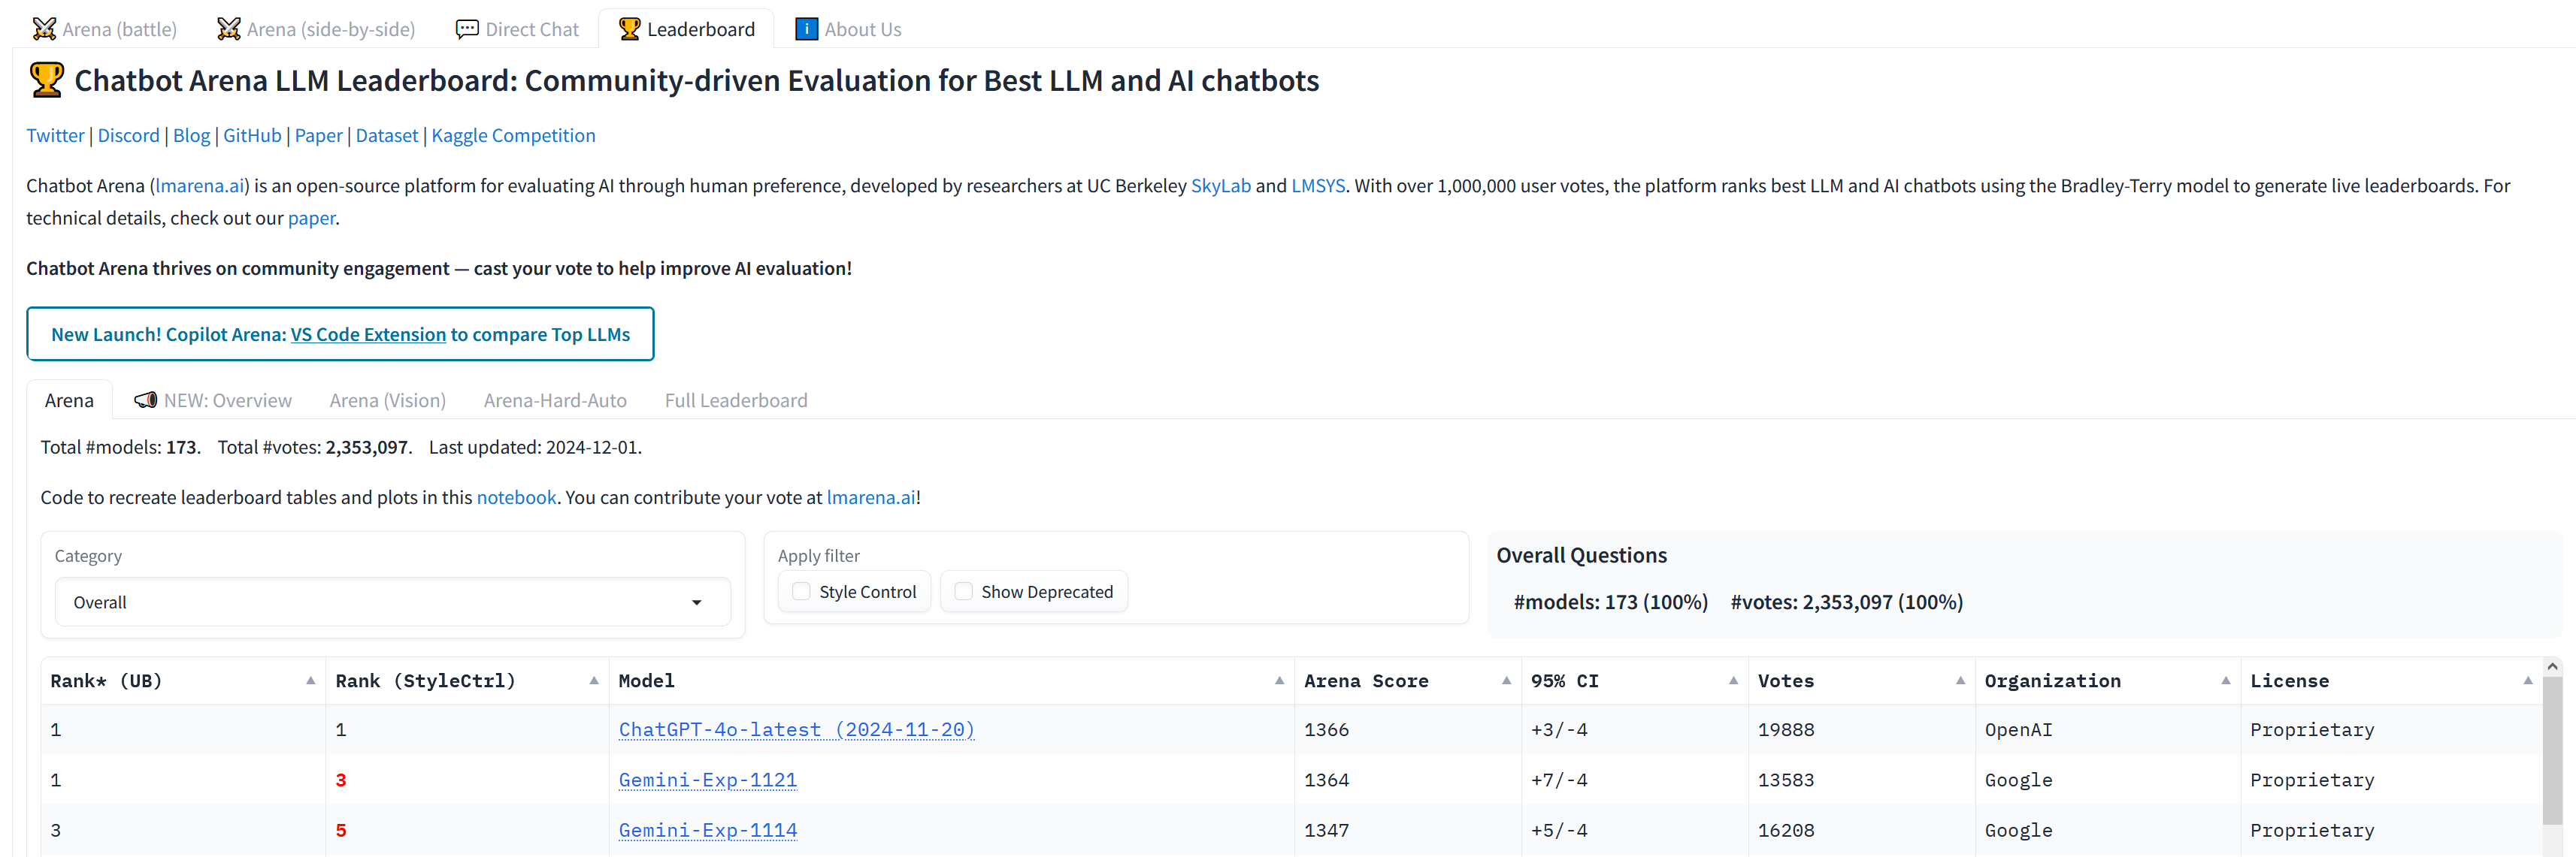Click the table scrollbar up arrow
This screenshot has width=2576, height=857.
click(x=2552, y=666)
